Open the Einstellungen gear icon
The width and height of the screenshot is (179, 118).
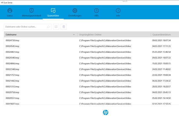click(x=75, y=11)
